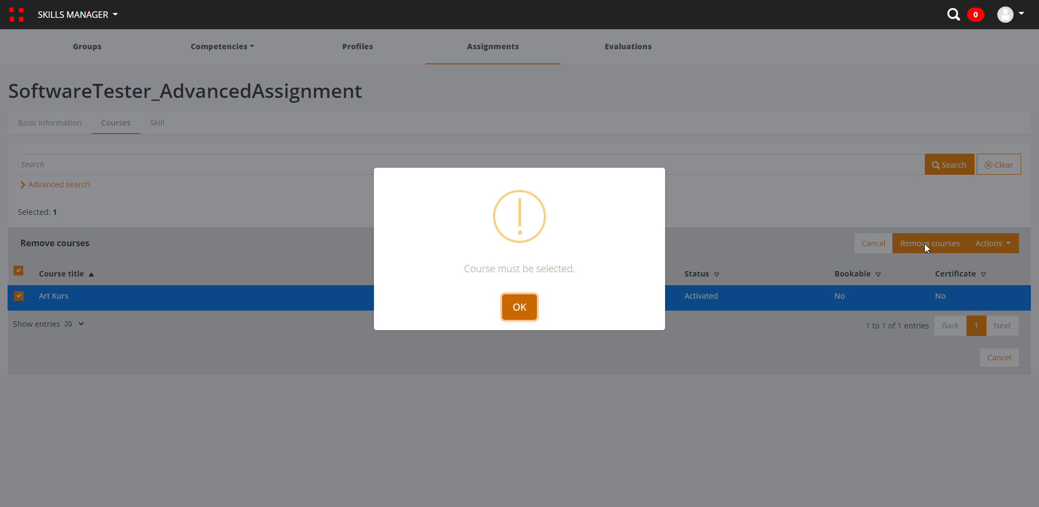Click the red app logo icon
Viewport: 1039px width, 507px height.
16,15
